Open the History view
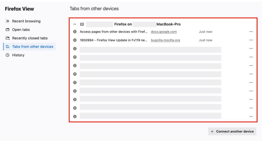This screenshot has width=262, height=142. click(x=18, y=55)
